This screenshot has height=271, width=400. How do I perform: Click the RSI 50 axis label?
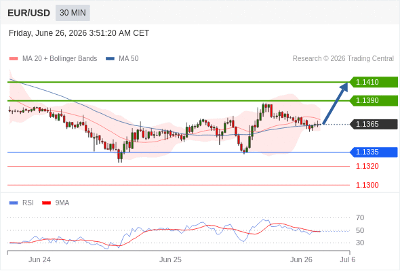(x=360, y=230)
